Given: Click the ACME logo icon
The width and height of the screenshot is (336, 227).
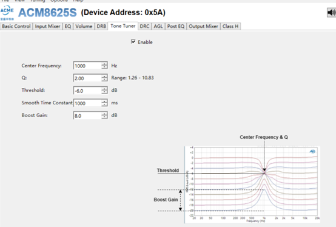Looking at the screenshot, I should point(7,12).
